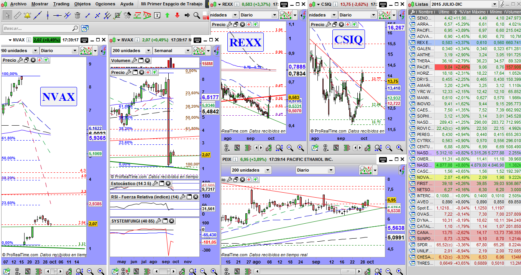Pick the red down arrow drawing tool

tap(177, 16)
